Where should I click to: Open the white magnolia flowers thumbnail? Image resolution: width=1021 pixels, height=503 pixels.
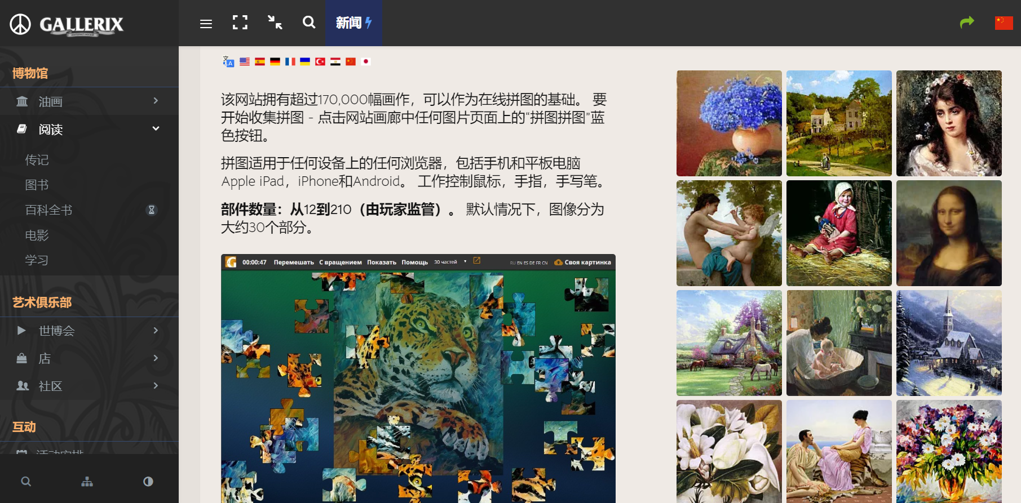click(x=729, y=451)
